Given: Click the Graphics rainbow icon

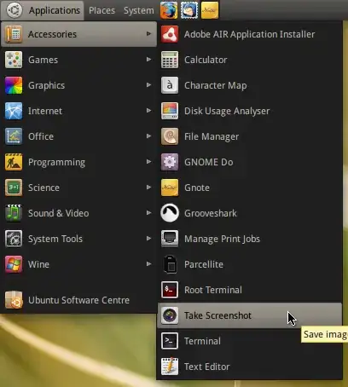Looking at the screenshot, I should click(x=14, y=85).
